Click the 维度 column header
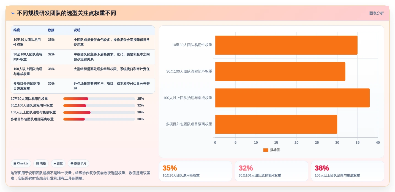The width and height of the screenshot is (395, 192). 17,30
